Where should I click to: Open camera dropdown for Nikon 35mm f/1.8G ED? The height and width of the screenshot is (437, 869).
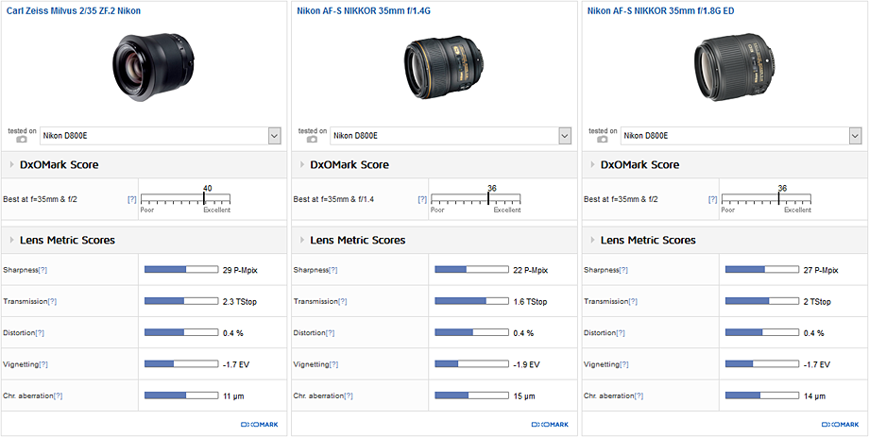(x=855, y=136)
